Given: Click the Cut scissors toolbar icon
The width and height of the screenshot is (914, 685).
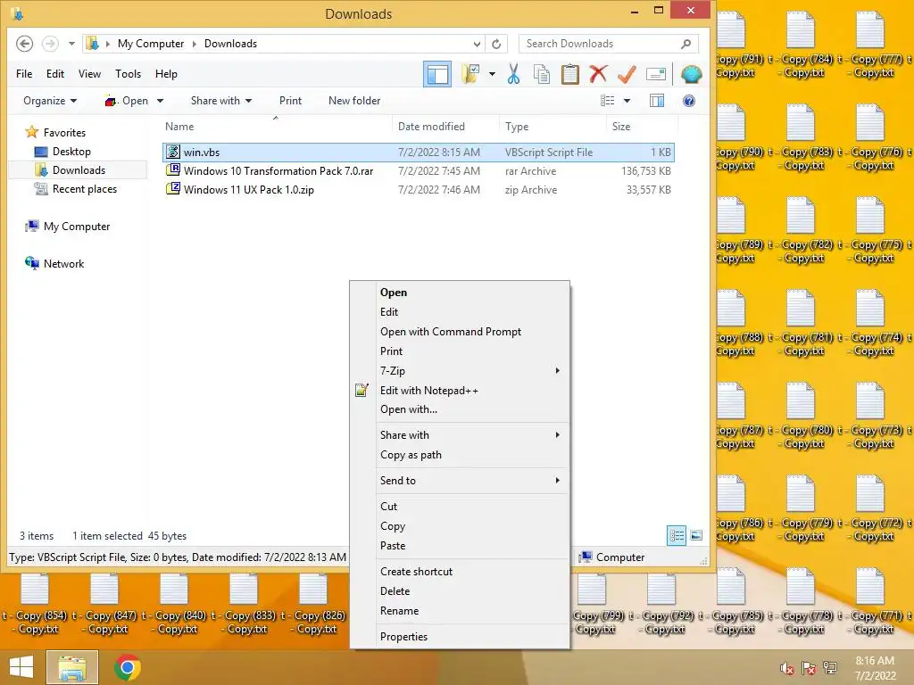Looking at the screenshot, I should (x=513, y=74).
